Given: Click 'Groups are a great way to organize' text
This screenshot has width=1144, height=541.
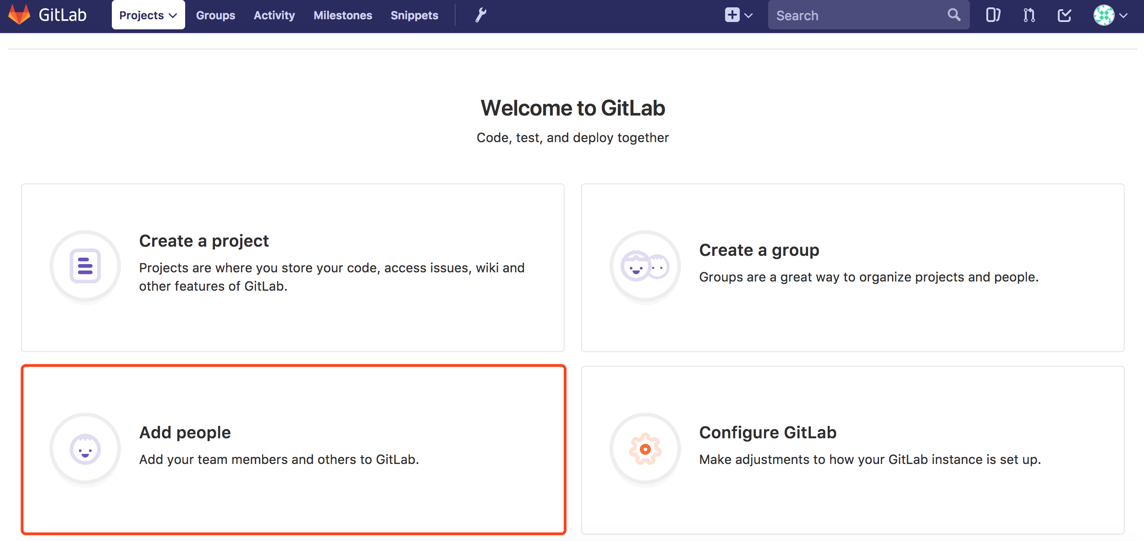Looking at the screenshot, I should (869, 277).
